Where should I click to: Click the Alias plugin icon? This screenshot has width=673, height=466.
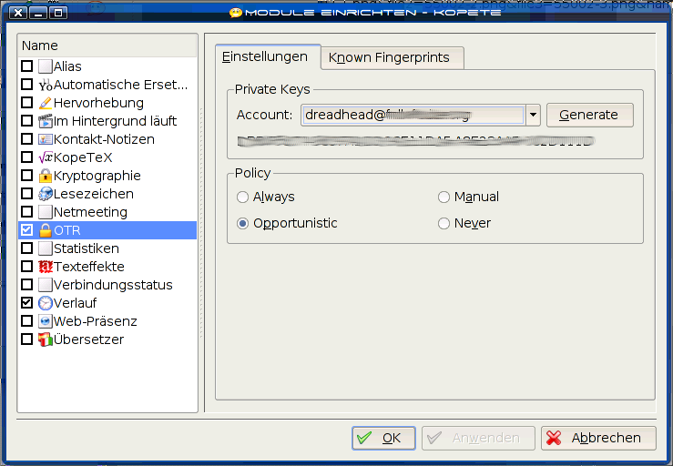coord(45,66)
